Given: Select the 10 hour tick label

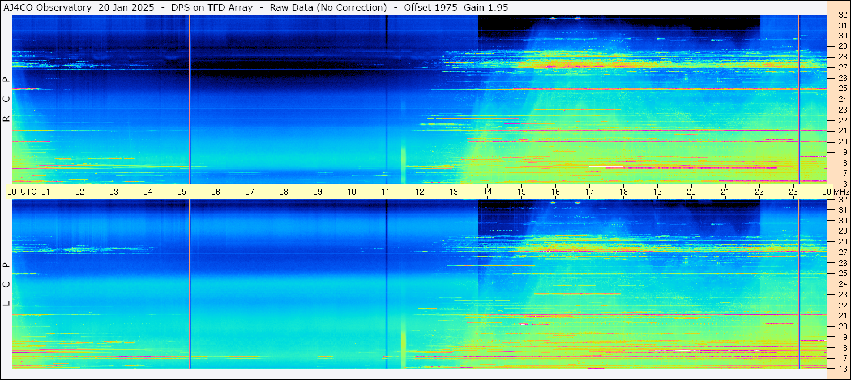Looking at the screenshot, I should 352,192.
